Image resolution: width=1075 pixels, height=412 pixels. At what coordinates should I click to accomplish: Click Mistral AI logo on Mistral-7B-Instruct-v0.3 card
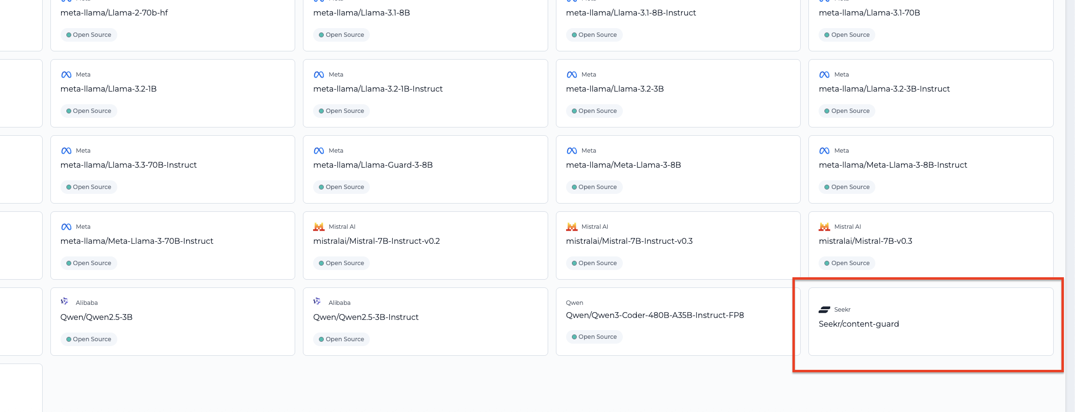[x=572, y=227]
